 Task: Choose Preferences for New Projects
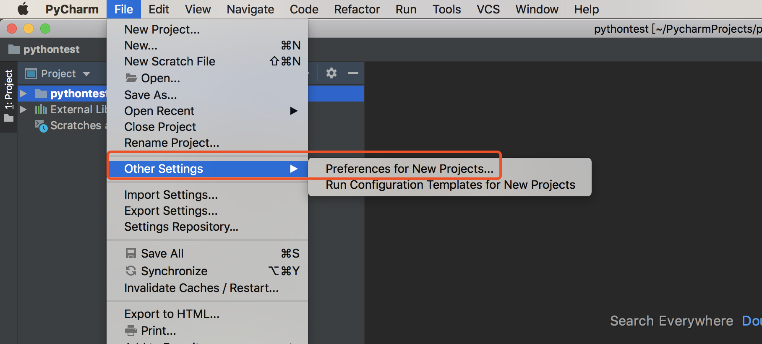(410, 169)
